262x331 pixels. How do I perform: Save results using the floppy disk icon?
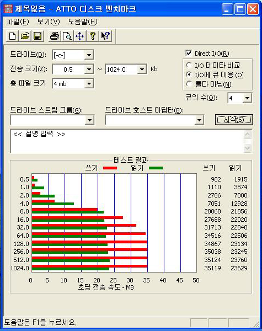click(x=38, y=36)
